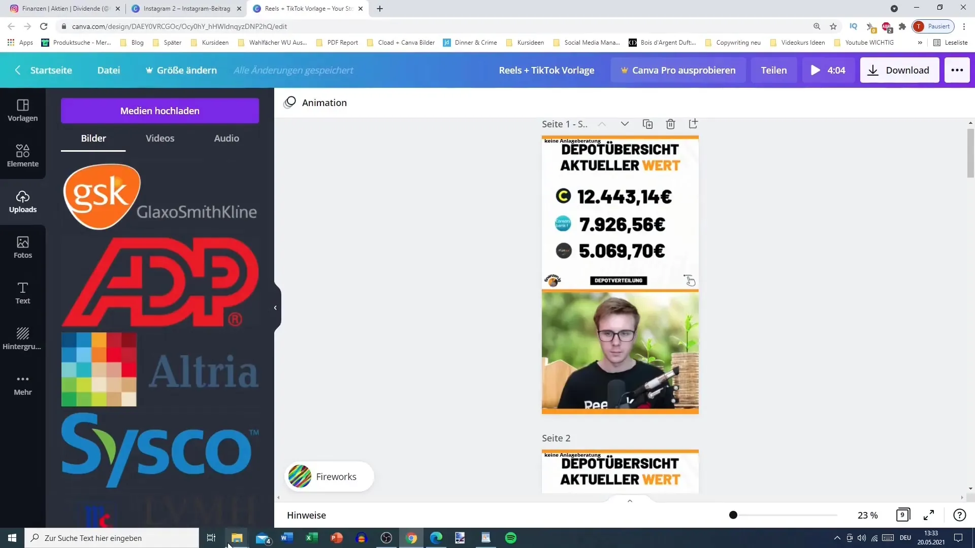Select the ADP logo upload
Viewport: 975px width, 548px height.
coord(160,282)
